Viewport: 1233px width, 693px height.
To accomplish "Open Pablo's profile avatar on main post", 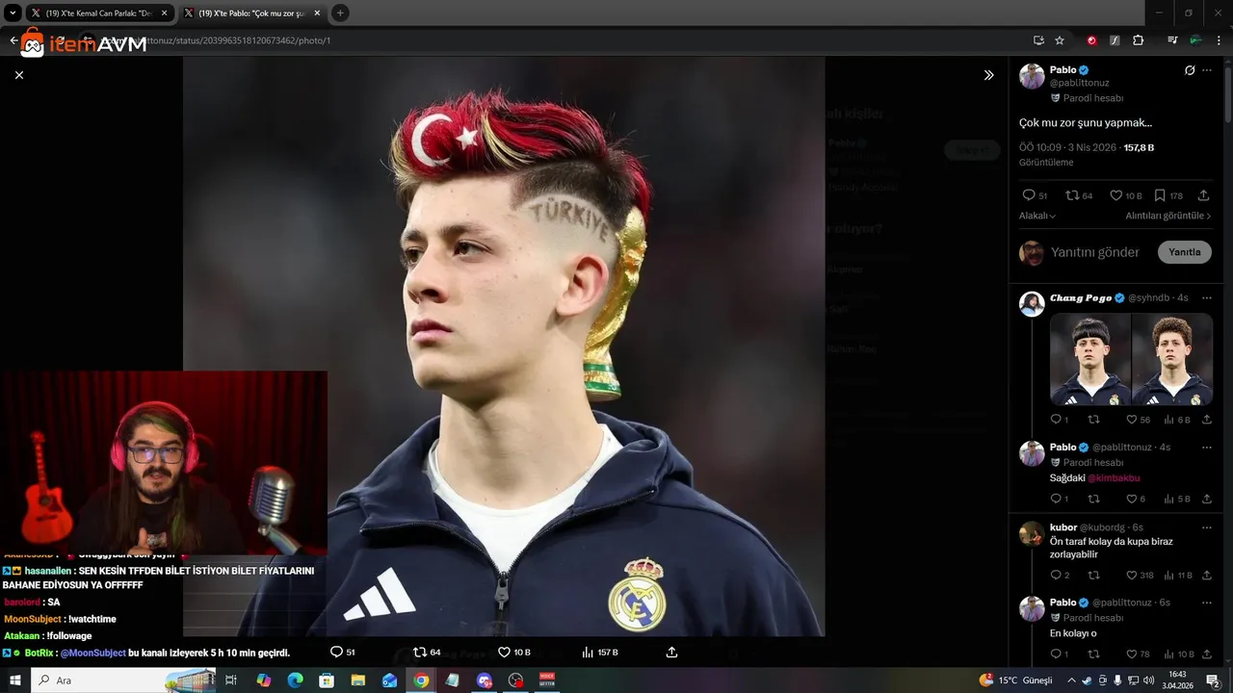I will pyautogui.click(x=1032, y=77).
